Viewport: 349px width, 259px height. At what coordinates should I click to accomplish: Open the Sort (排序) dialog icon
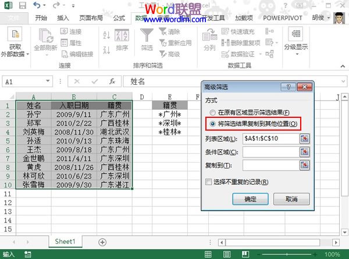(122, 35)
